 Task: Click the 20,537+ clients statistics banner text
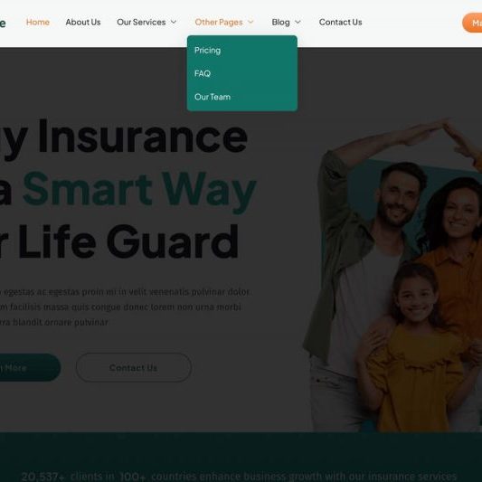click(x=239, y=477)
